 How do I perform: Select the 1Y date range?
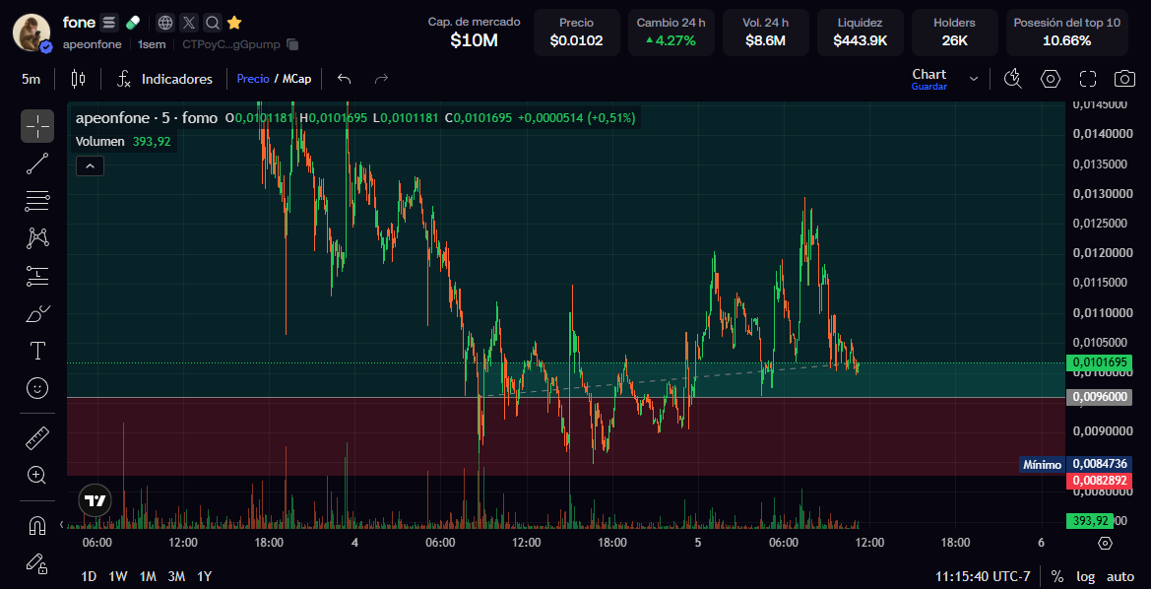click(x=205, y=576)
